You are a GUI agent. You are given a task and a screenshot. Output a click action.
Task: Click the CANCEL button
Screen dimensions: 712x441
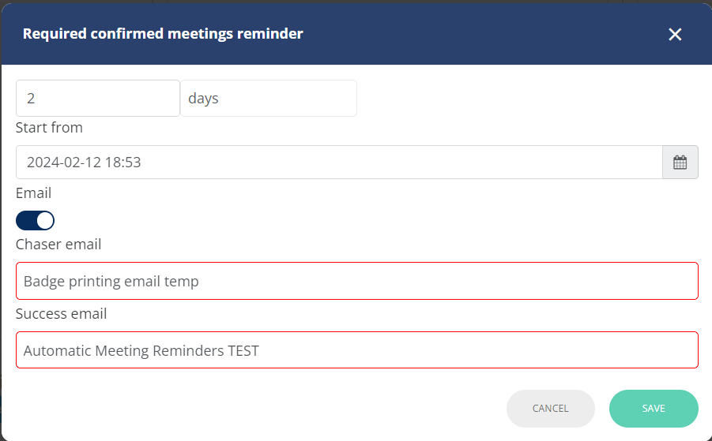(550, 409)
